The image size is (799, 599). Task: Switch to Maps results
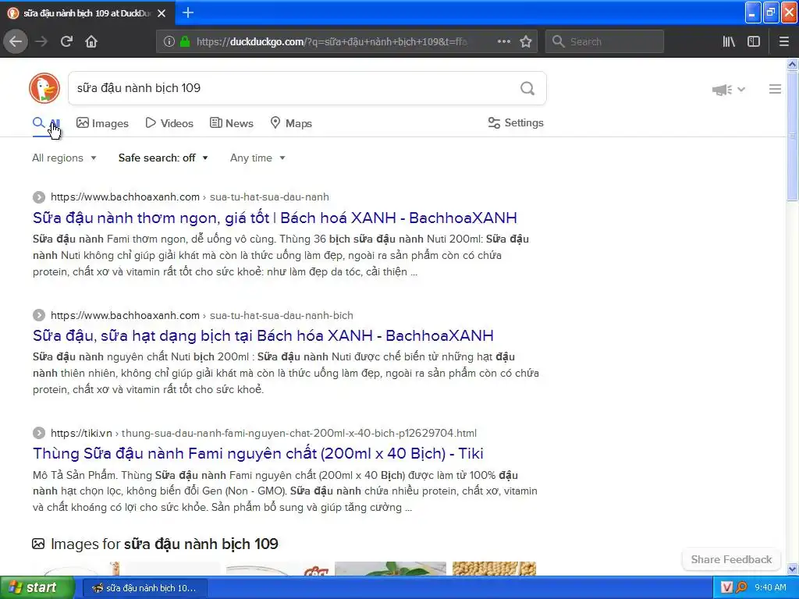pyautogui.click(x=291, y=123)
